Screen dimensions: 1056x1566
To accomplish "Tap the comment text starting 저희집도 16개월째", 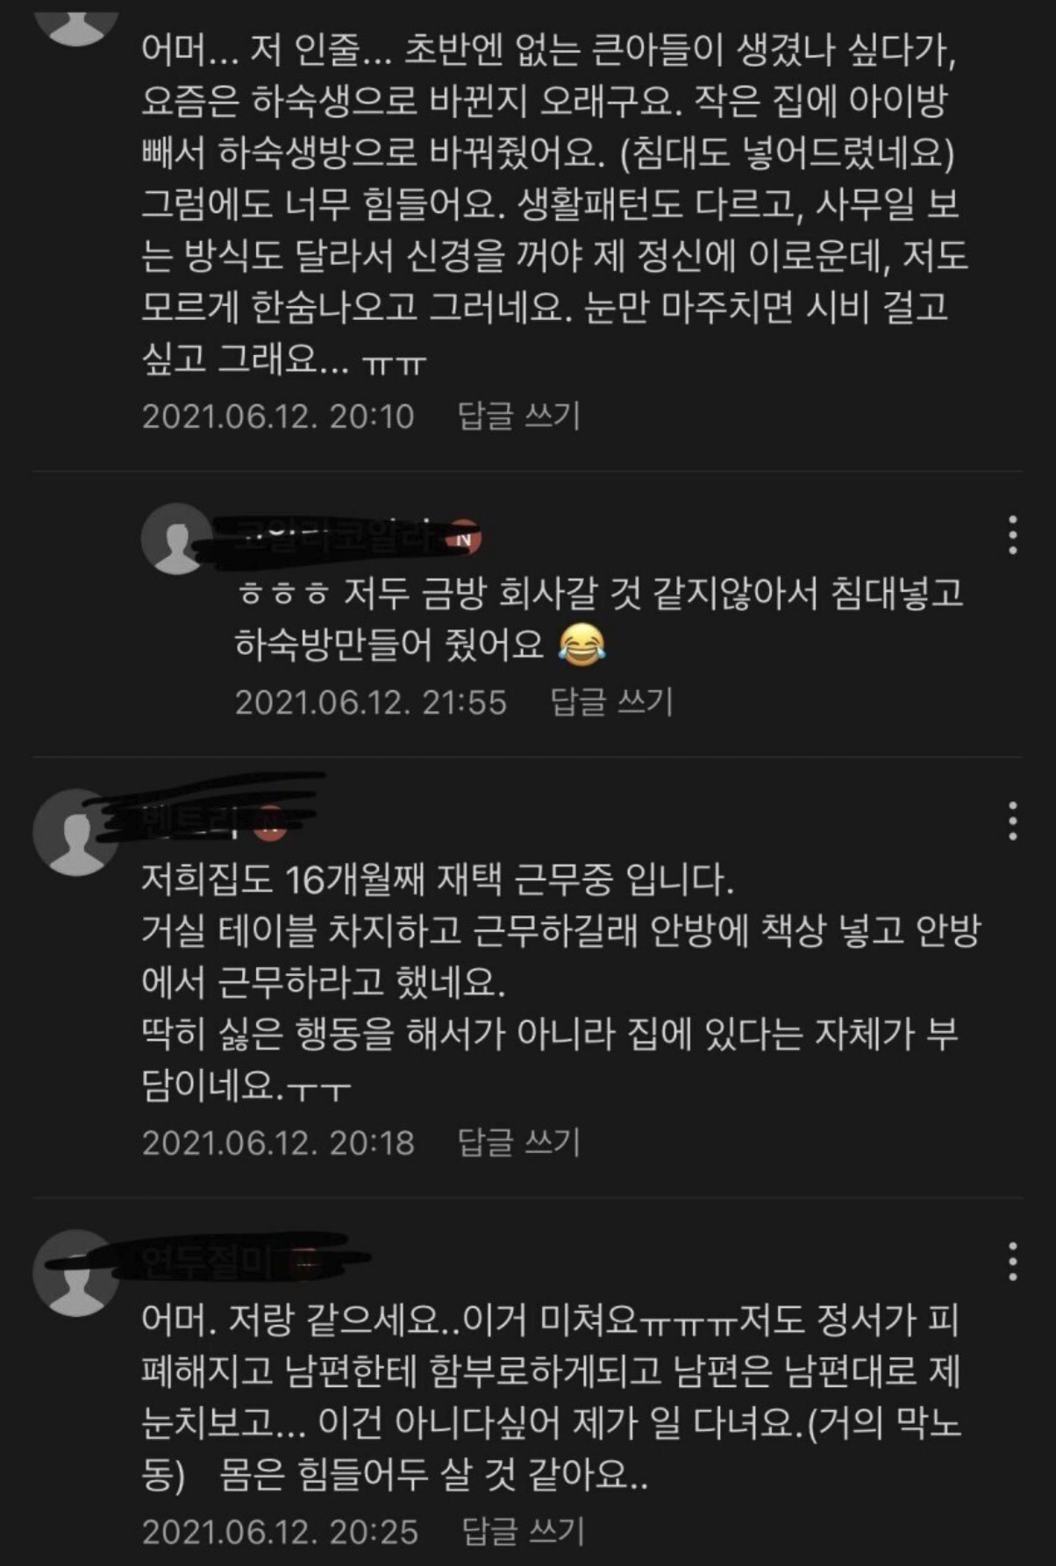I will click(560, 984).
